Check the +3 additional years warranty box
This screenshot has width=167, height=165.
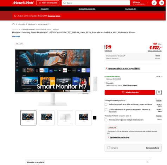106,110
